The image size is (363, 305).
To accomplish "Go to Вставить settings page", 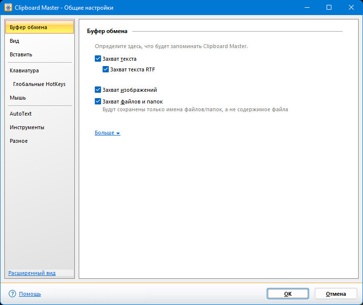I will (39, 54).
